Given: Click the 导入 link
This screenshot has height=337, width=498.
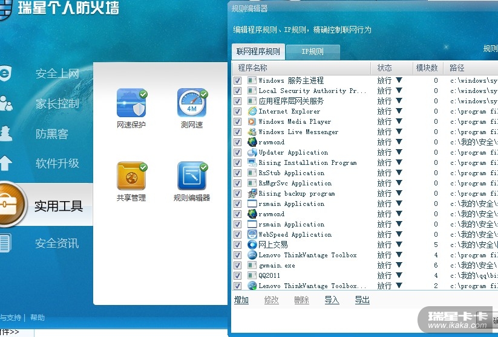Looking at the screenshot, I should click(x=332, y=300).
